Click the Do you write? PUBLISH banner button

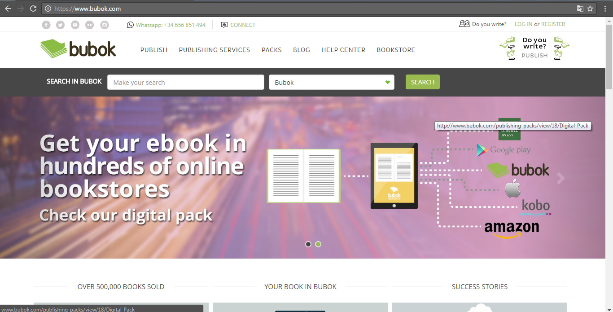tap(534, 48)
